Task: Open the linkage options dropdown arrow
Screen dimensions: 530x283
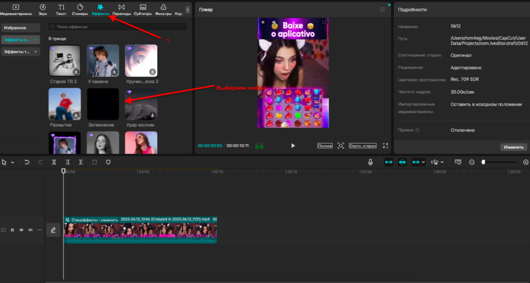Action: (423, 163)
